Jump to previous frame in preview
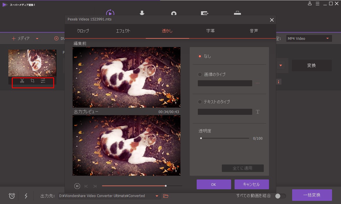Viewport: 341px width, 204px height. pyautogui.click(x=86, y=186)
